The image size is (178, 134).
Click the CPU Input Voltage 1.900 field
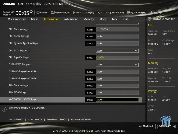[x=117, y=58]
